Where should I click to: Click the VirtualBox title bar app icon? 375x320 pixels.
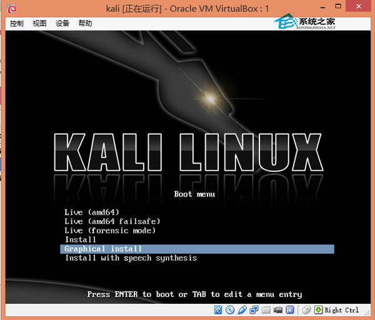(11, 9)
